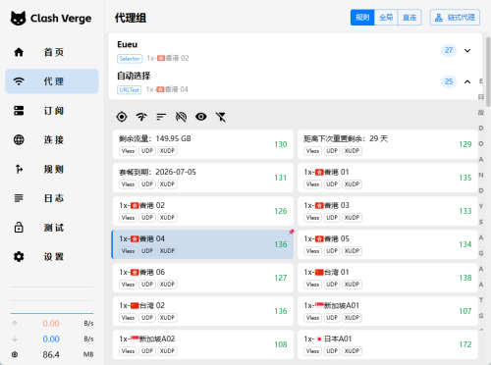The width and height of the screenshot is (491, 365).
Task: Click the Clash Verge cat logo
Action: point(18,18)
